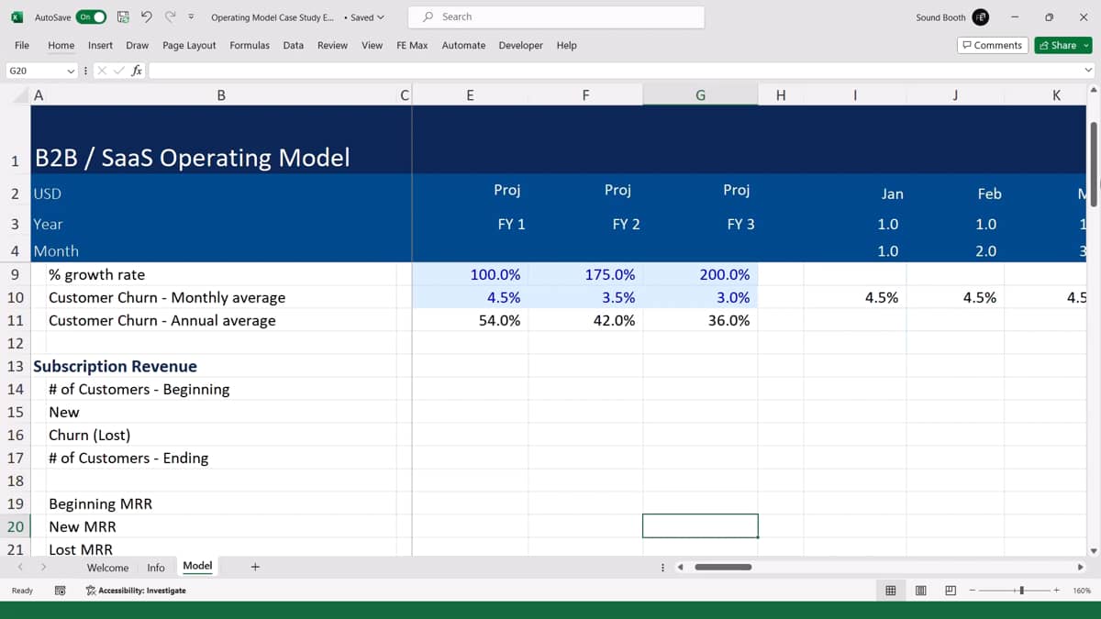Switch to Page Layout view icon
This screenshot has height=619, width=1101.
coord(920,591)
